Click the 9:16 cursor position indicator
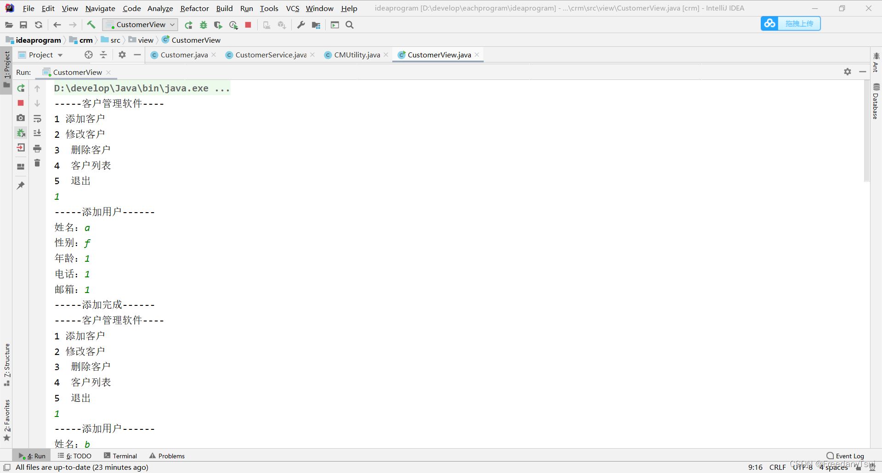This screenshot has width=882, height=473. (x=755, y=467)
